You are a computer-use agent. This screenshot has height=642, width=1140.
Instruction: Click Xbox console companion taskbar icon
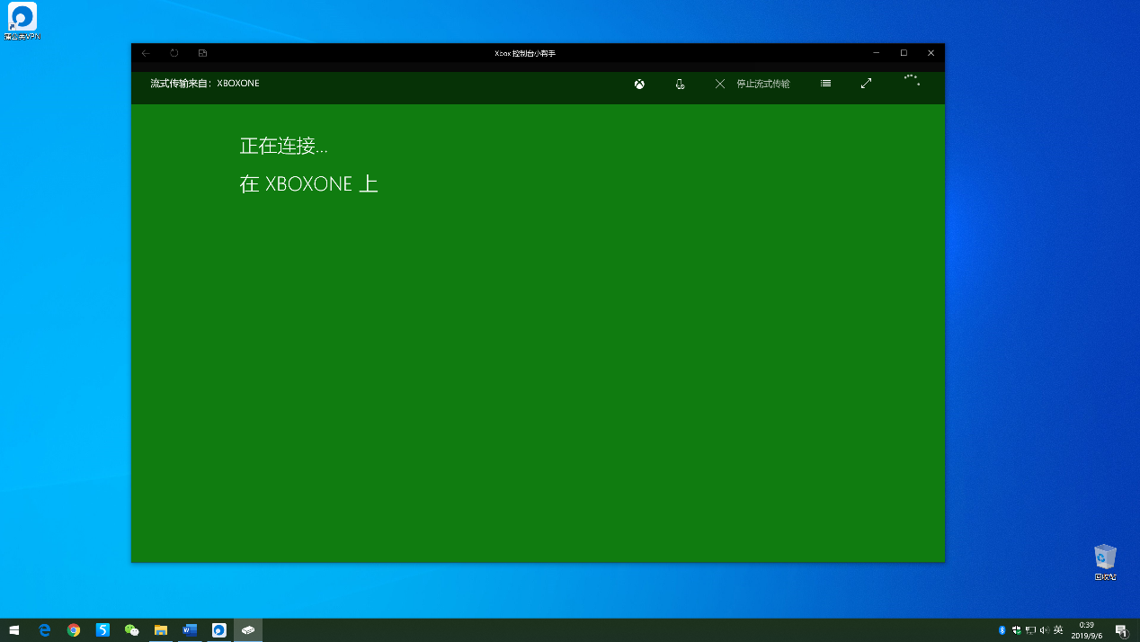pyautogui.click(x=248, y=630)
